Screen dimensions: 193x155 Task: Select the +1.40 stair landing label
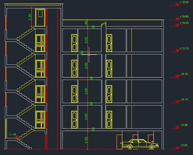[x=12, y=135]
